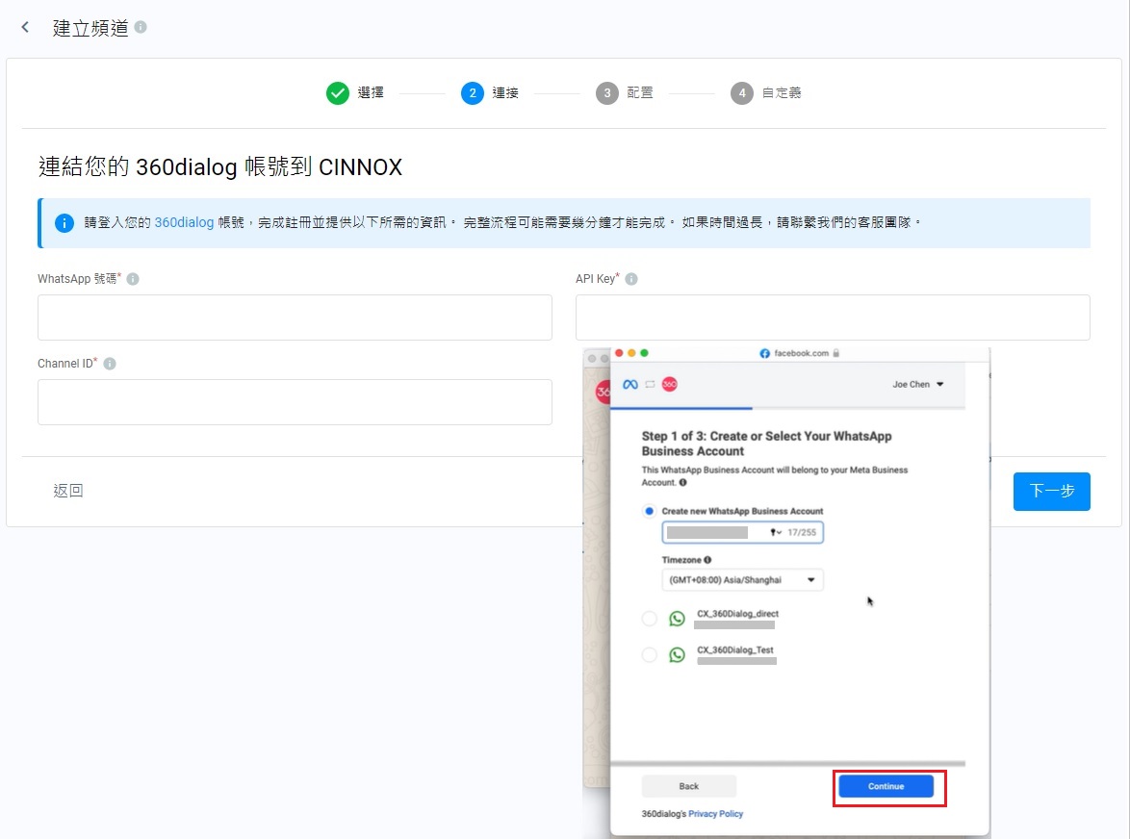Click the red close dot of popup window
This screenshot has width=1130, height=839.
click(619, 353)
